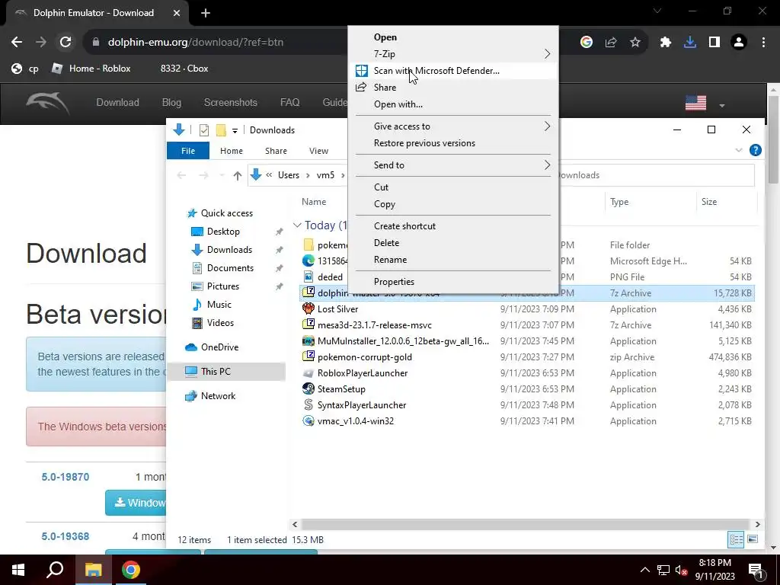Share this page icon in Chrome
Viewport: 780px width, 585px height.
(x=611, y=43)
